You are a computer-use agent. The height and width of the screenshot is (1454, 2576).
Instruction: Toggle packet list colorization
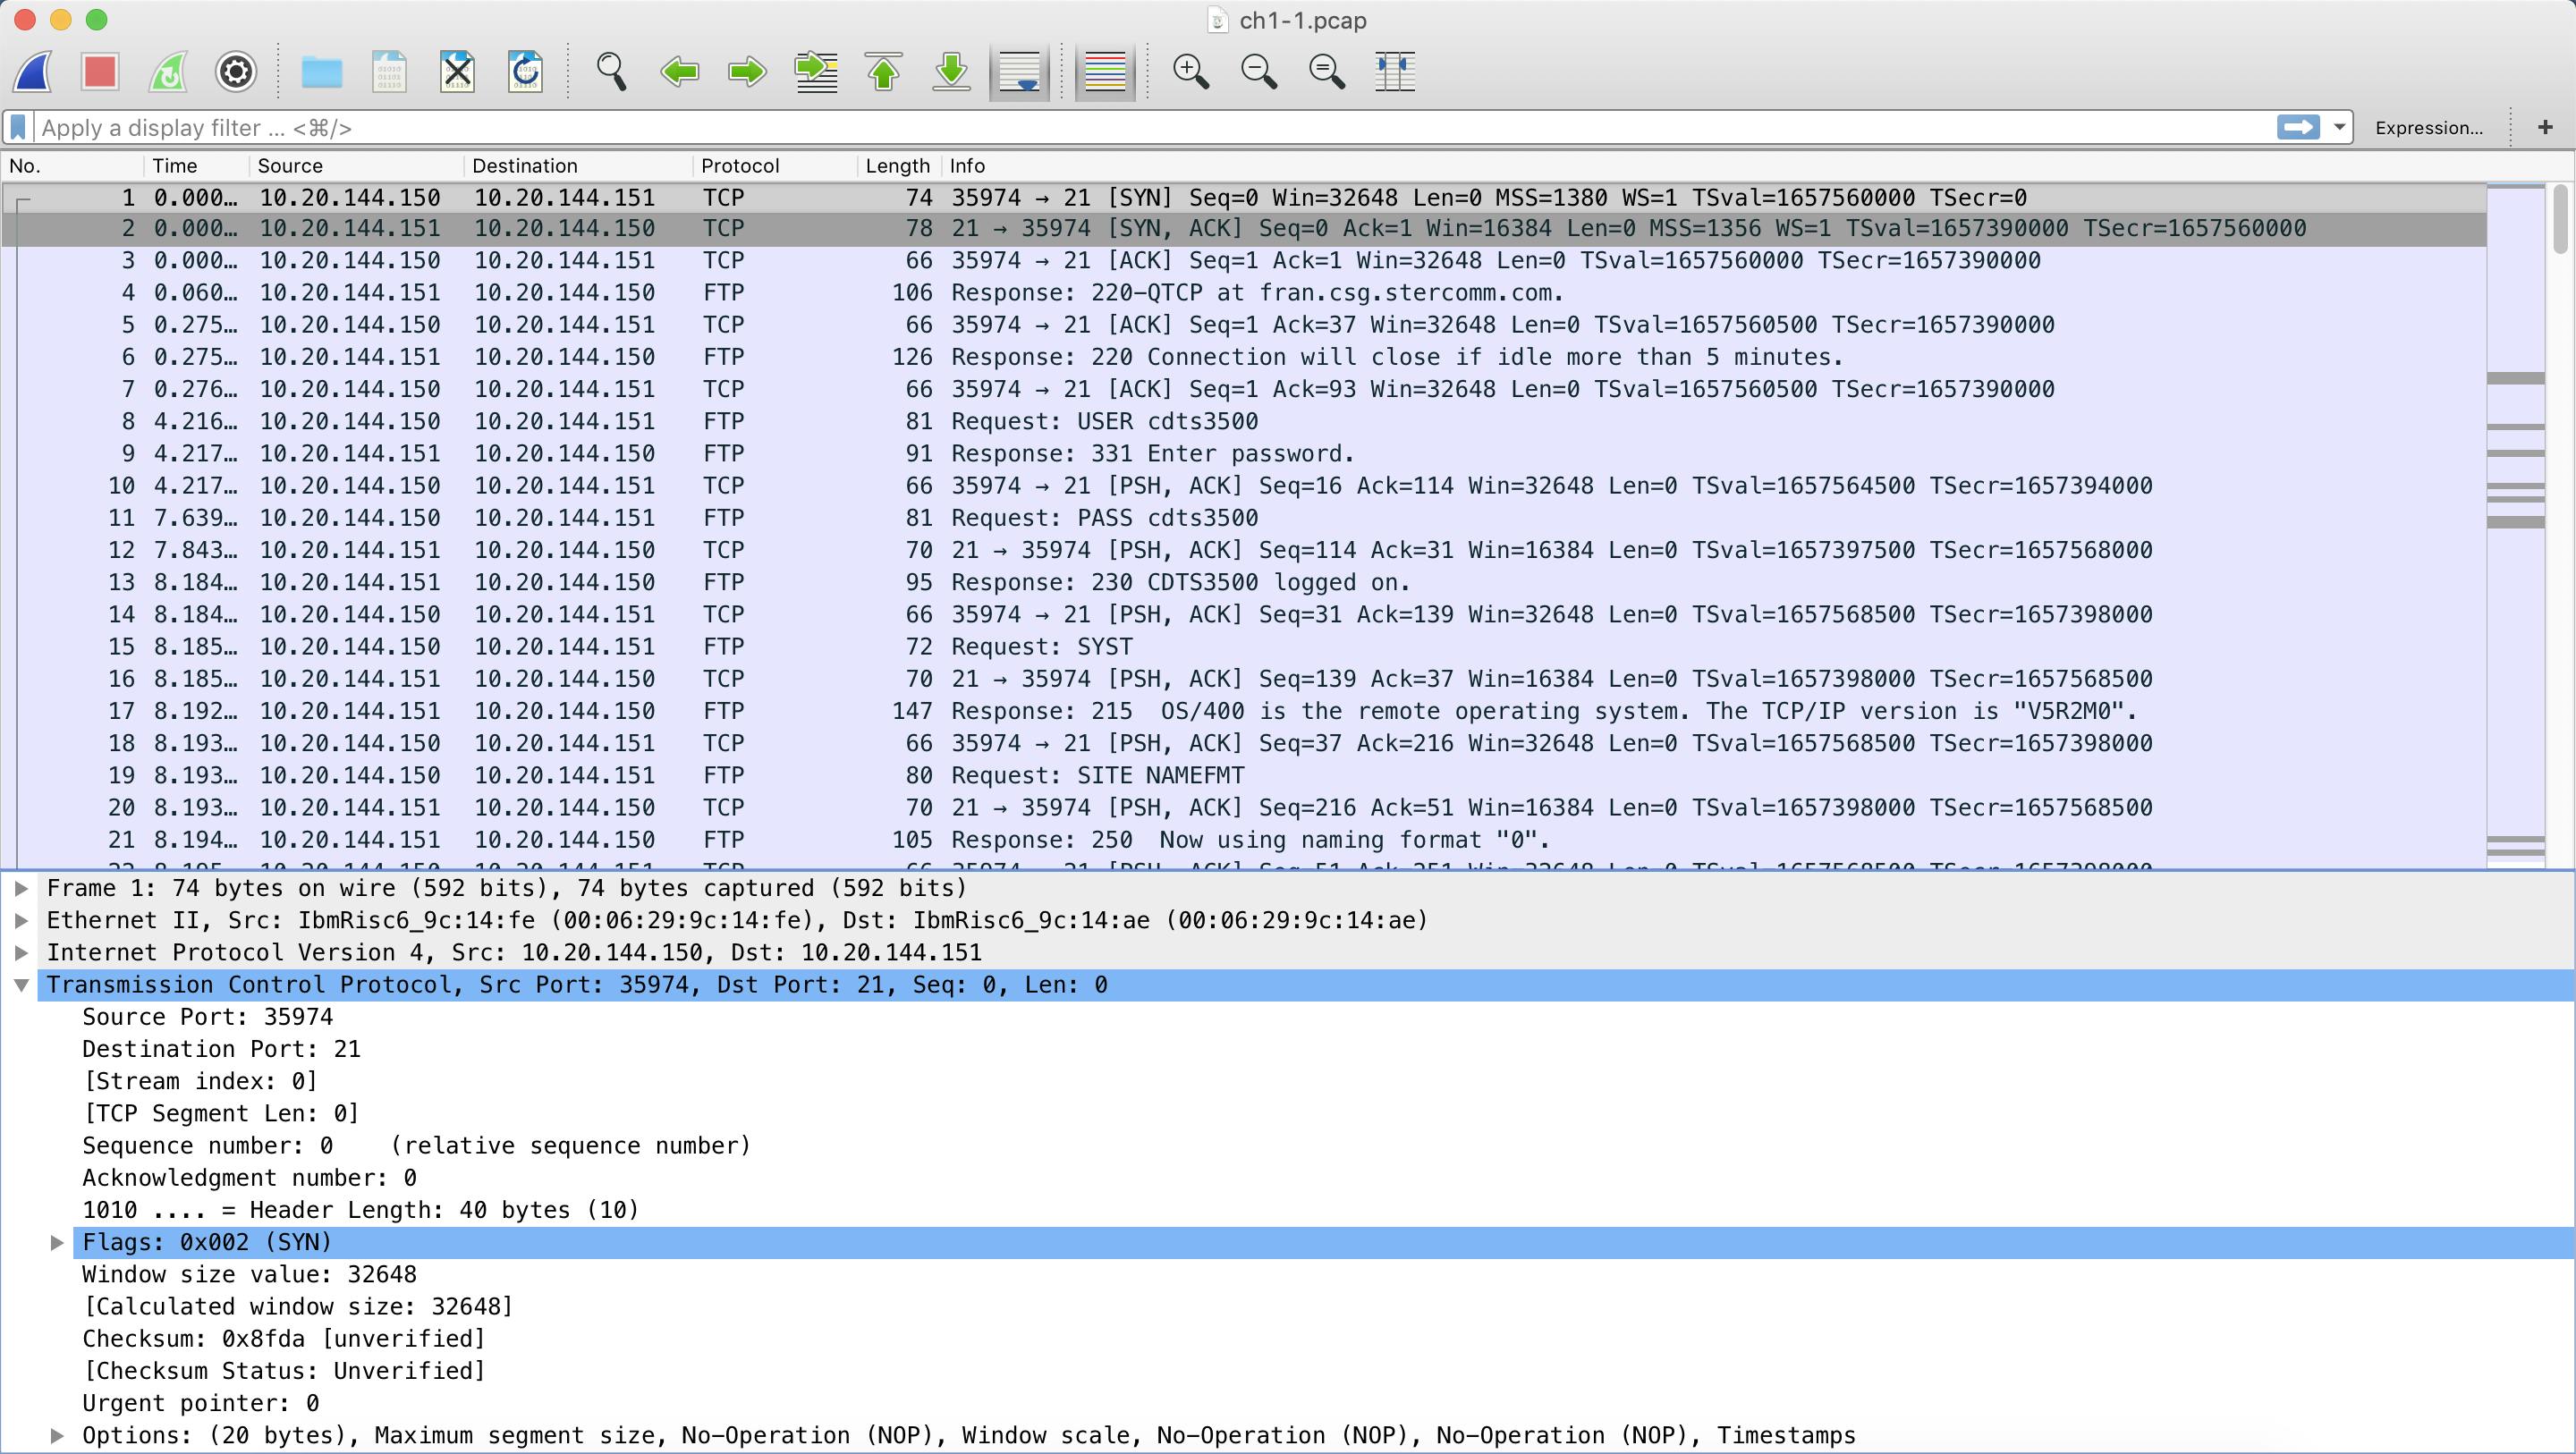point(1105,72)
